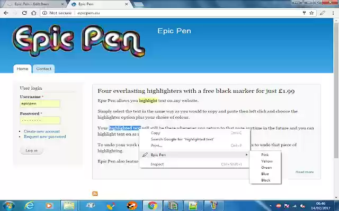Click the Log in button
339x211 pixels.
32,150
